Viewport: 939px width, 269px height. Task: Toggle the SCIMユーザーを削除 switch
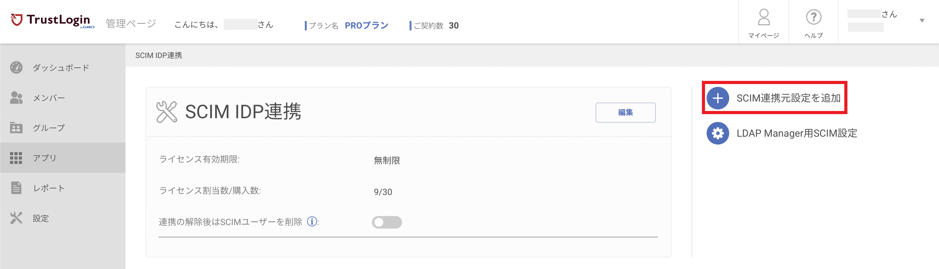point(386,222)
